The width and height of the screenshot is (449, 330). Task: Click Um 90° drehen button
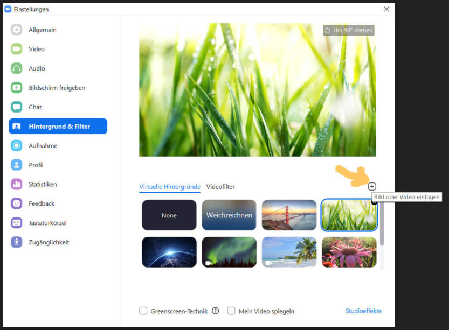[x=348, y=30]
